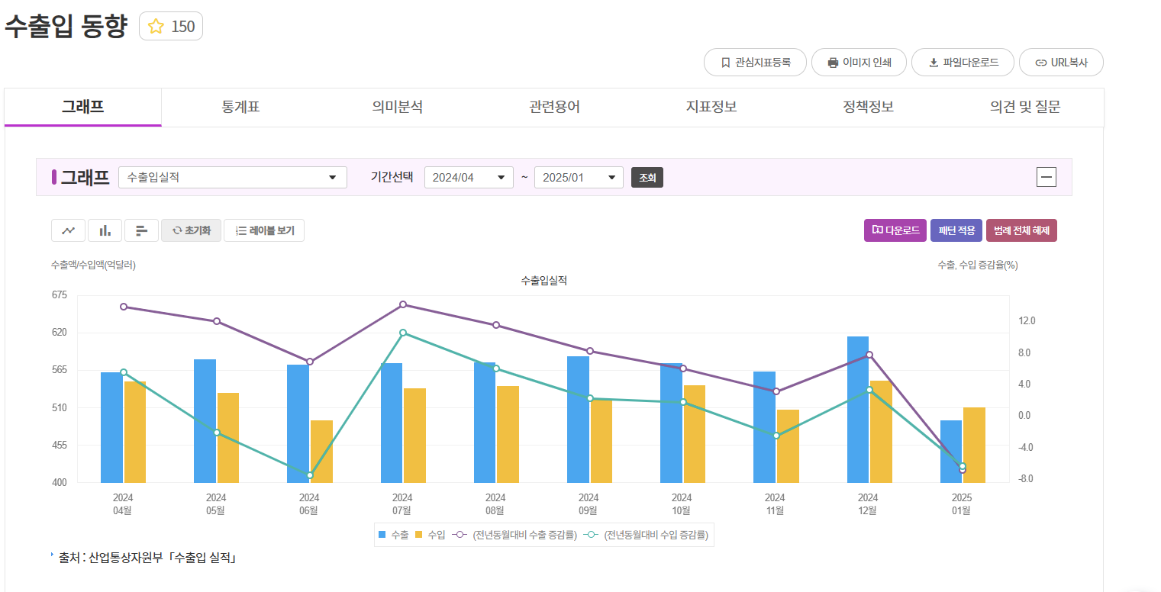Open 레이블 보기 to show data labels
The height and width of the screenshot is (592, 1161).
tap(263, 230)
